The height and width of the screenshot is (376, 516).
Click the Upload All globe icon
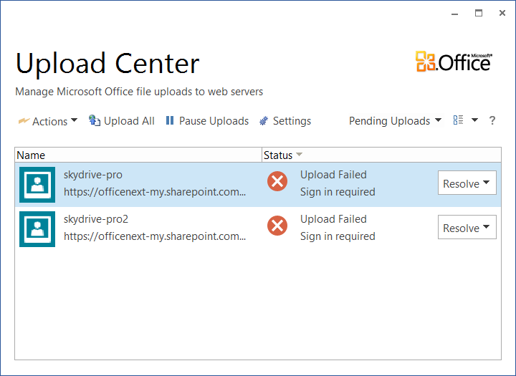tap(95, 120)
